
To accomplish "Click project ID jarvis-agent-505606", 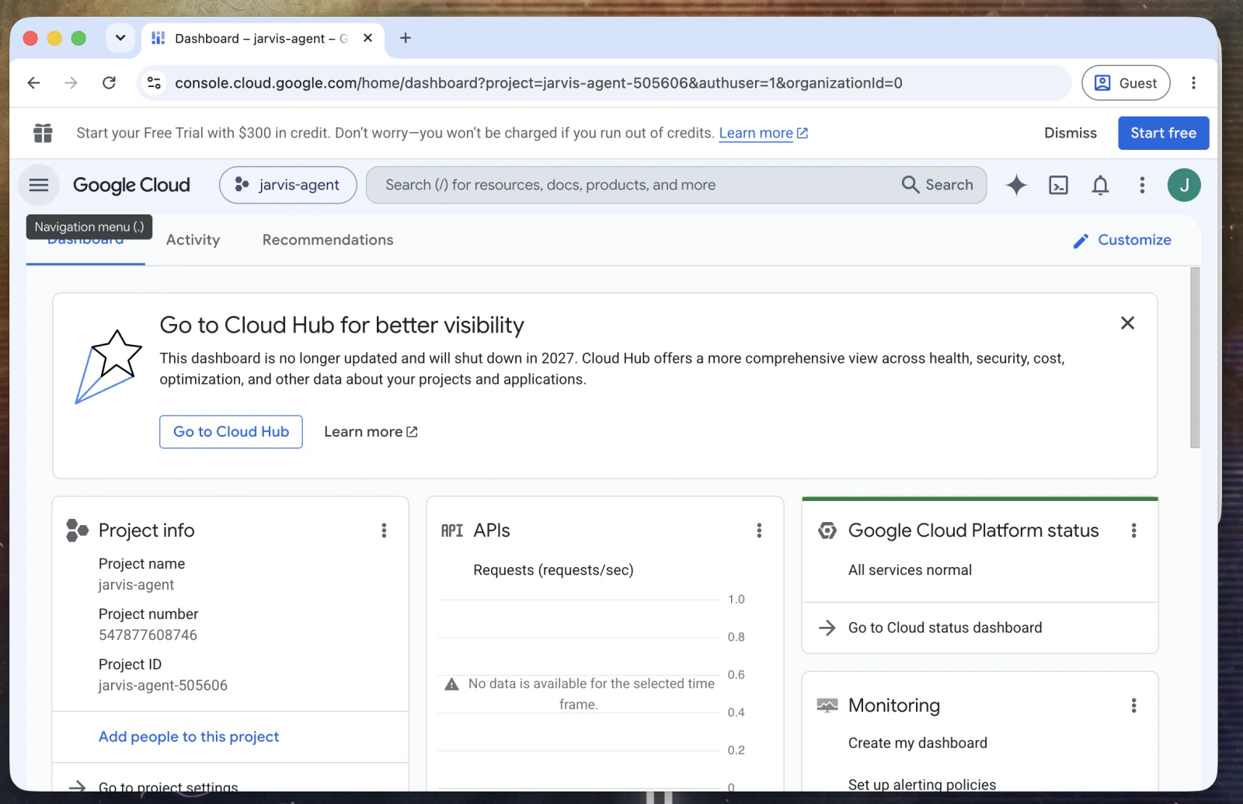I will 163,686.
